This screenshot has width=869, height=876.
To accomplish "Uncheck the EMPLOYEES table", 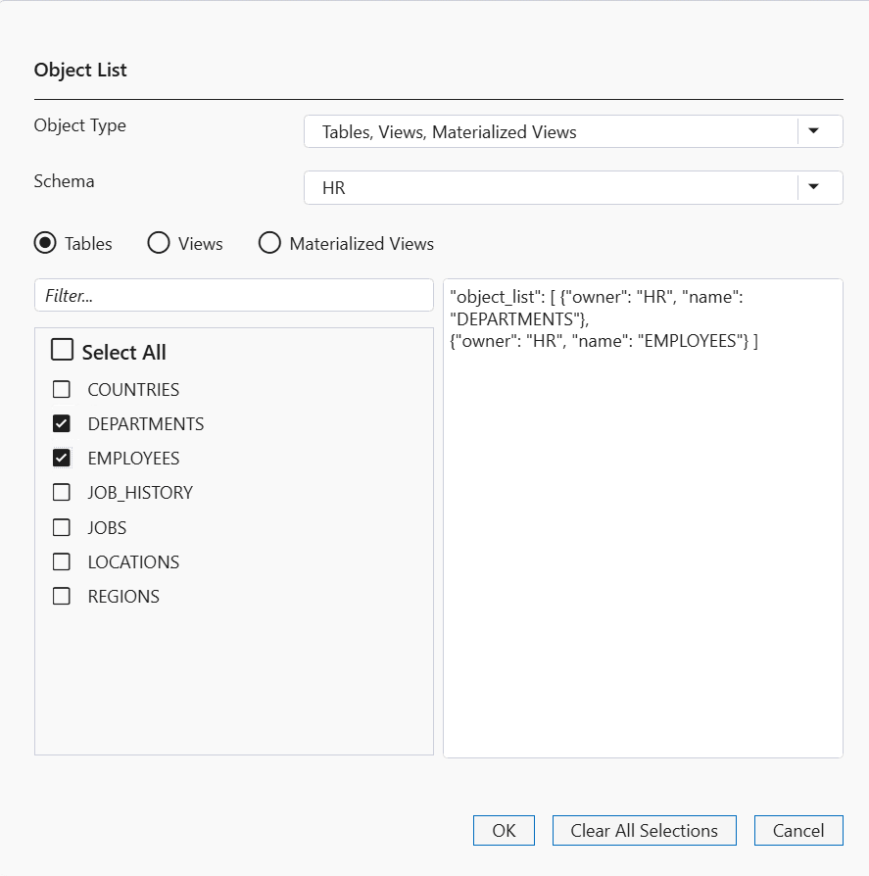I will click(62, 458).
